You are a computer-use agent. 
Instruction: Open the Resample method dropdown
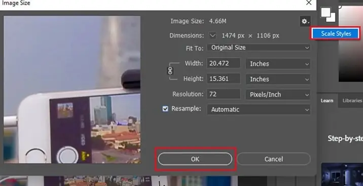coord(259,110)
